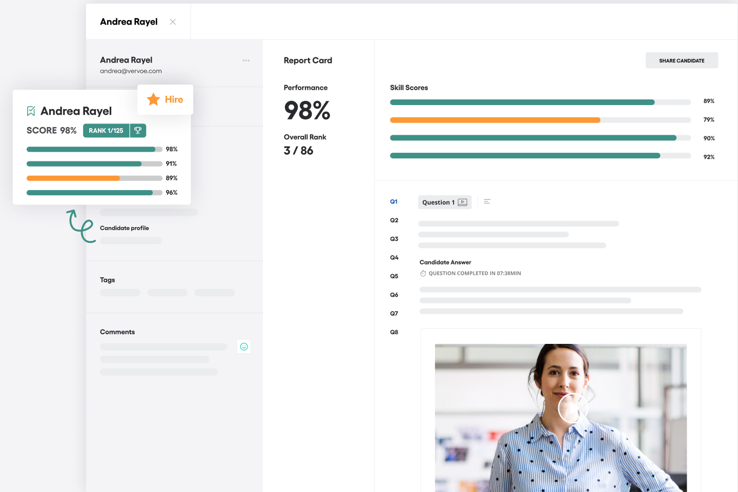
Task: Select question Q2 in the list
Action: (x=394, y=220)
